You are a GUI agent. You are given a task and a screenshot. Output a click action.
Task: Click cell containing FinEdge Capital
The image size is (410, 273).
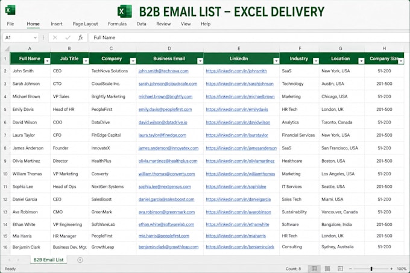point(112,135)
